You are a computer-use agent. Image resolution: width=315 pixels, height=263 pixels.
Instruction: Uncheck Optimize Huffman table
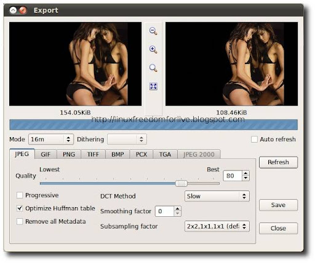[20, 208]
